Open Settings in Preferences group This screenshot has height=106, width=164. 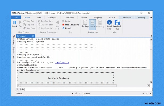(x=85, y=24)
